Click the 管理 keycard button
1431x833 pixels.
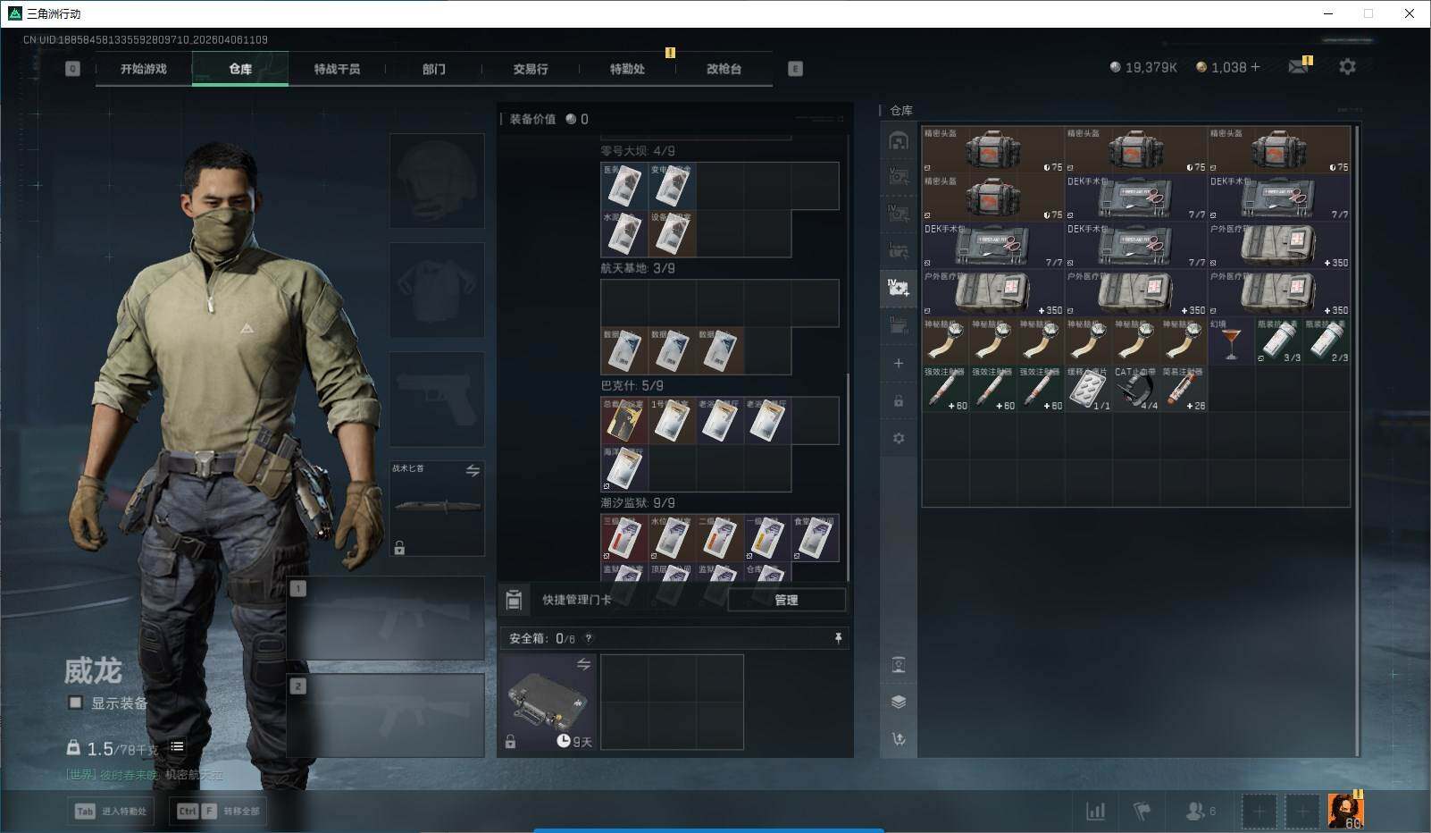786,600
